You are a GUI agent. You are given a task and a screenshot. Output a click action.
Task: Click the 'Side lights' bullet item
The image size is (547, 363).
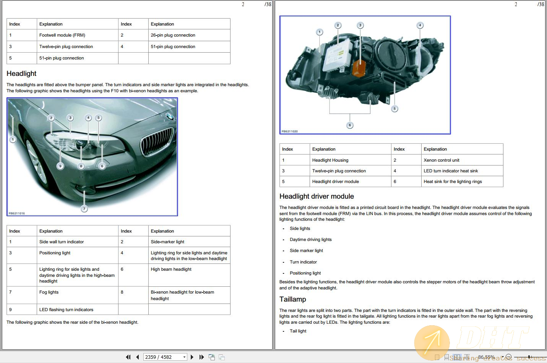(300, 228)
